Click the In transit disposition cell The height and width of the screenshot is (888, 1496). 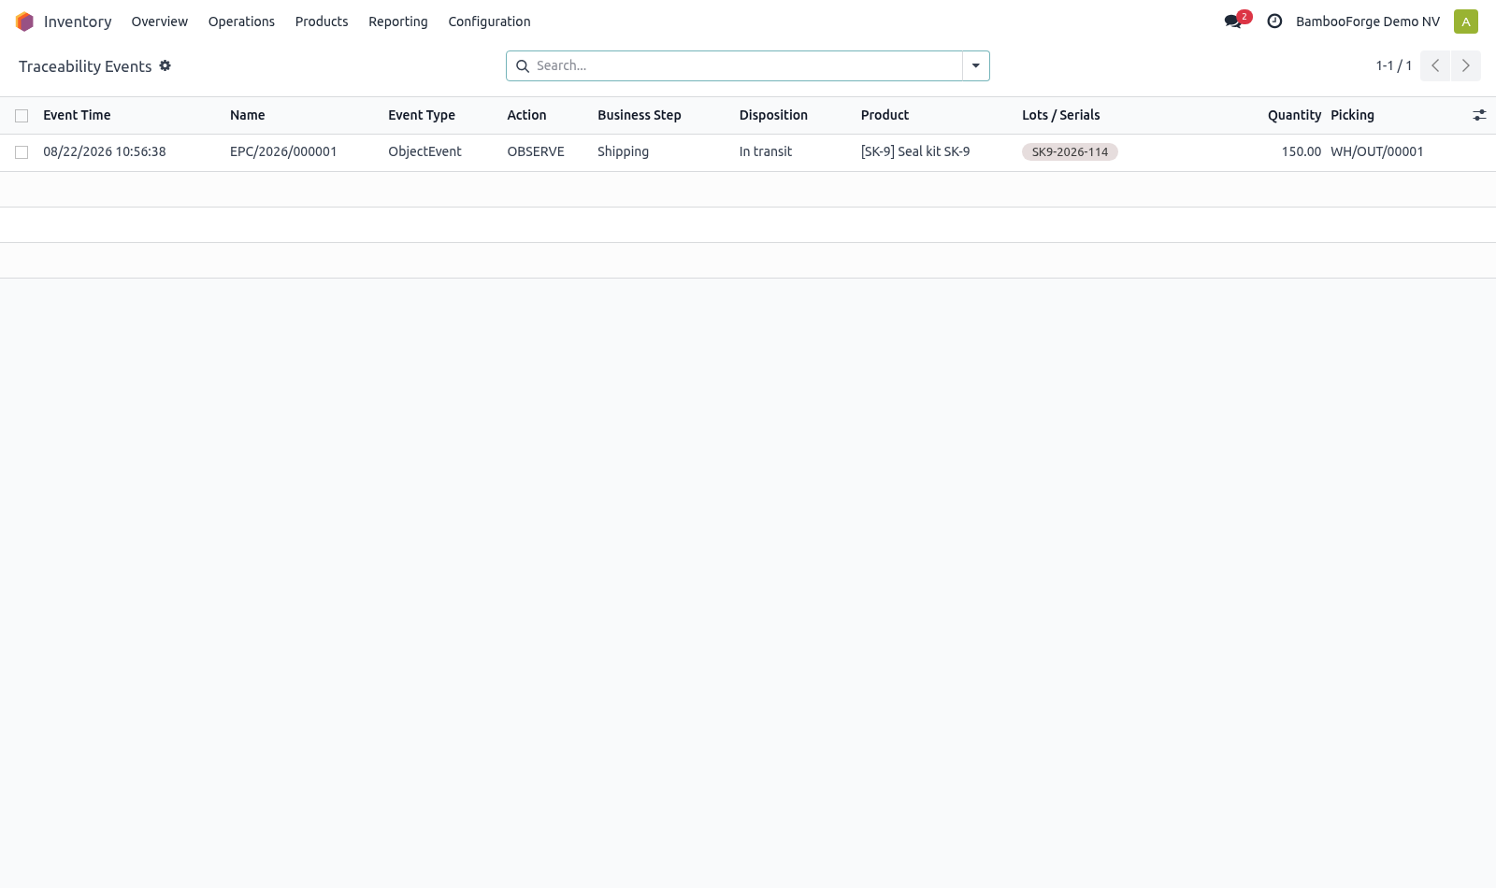click(x=766, y=151)
